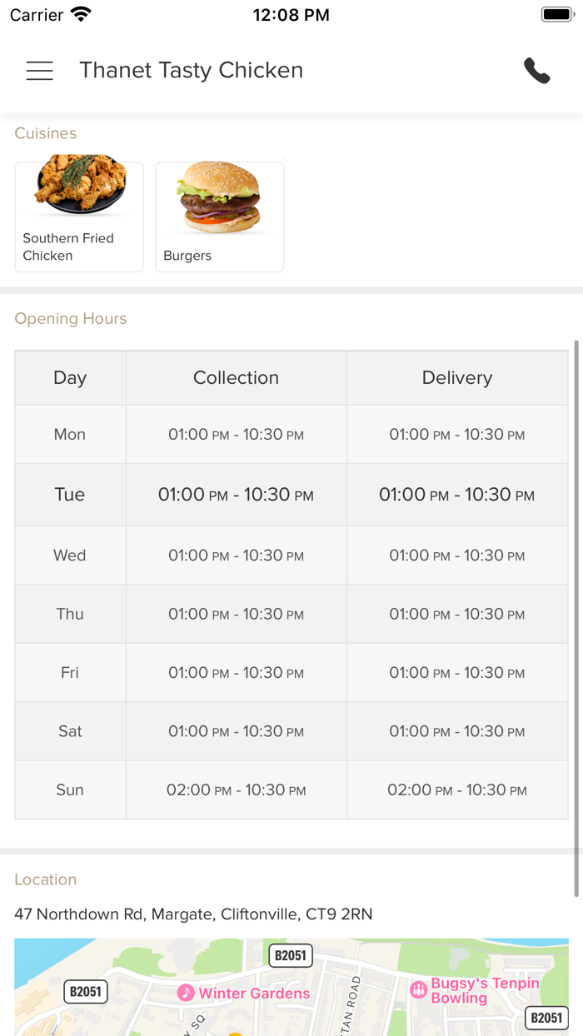This screenshot has width=583, height=1036.
Task: Select the Burgers cuisine card
Action: pos(220,217)
